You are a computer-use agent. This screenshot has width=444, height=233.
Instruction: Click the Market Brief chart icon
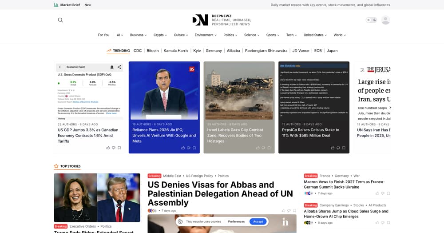click(x=56, y=5)
